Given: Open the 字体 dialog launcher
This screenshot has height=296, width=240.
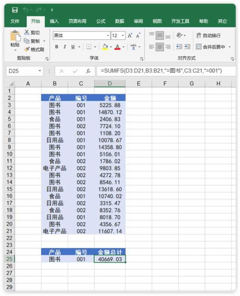Looking at the screenshot, I should click(x=141, y=59).
